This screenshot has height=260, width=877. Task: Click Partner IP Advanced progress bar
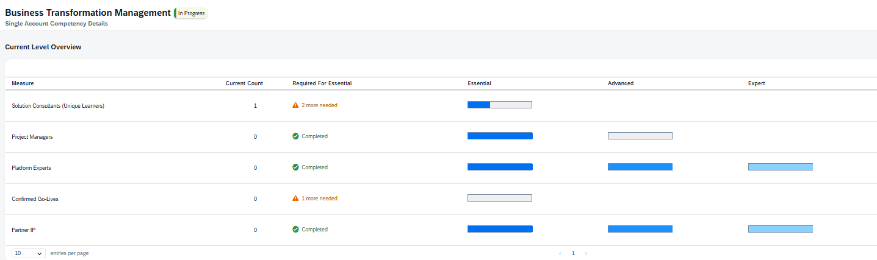tap(640, 229)
